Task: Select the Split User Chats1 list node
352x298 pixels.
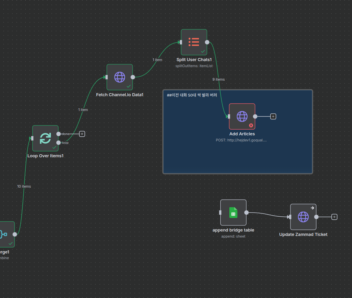Action: click(x=194, y=42)
